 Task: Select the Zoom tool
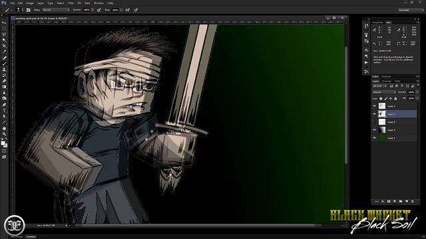pyautogui.click(x=4, y=134)
